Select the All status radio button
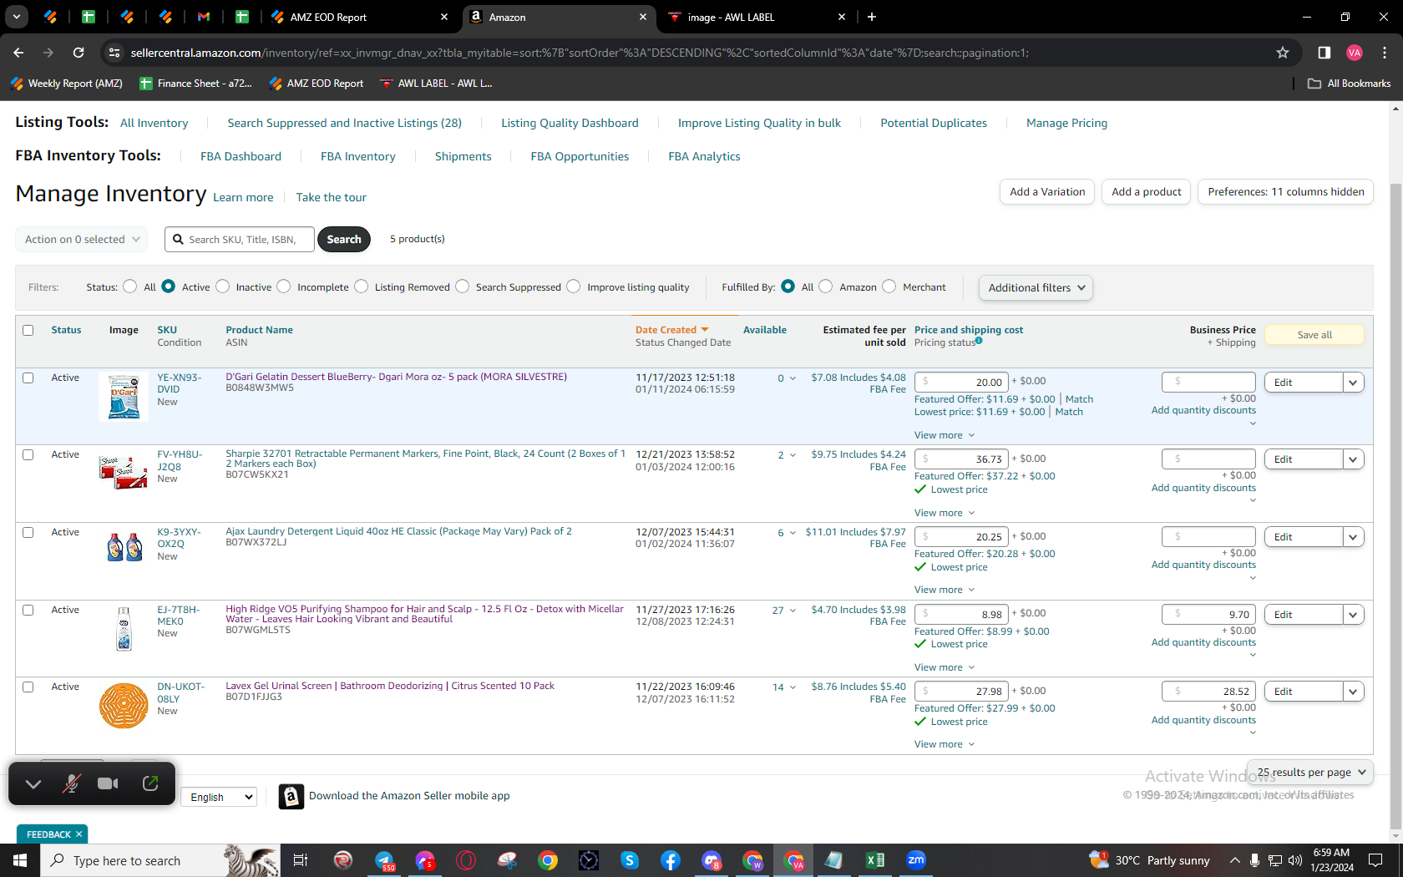 coord(129,286)
